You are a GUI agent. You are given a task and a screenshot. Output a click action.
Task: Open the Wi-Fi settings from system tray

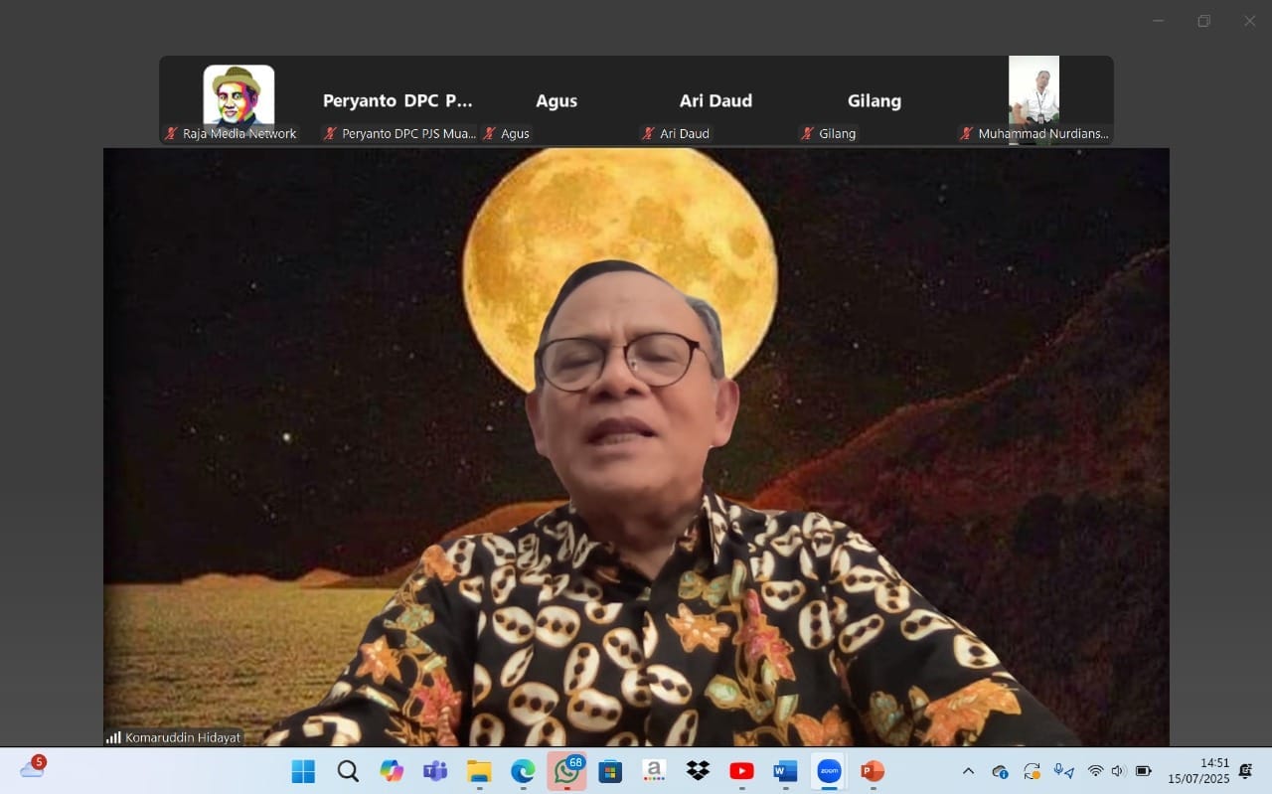[1096, 770]
